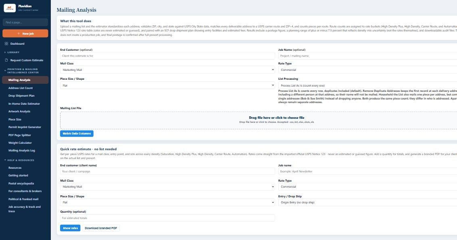Click the Match Data Columns button
Viewport: 457px width, 240px height.
click(x=77, y=134)
